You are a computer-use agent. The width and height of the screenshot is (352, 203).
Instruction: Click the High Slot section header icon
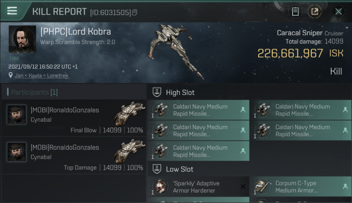(x=157, y=92)
